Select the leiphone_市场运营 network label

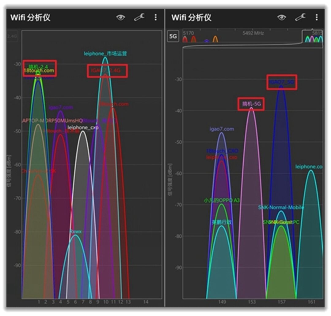click(105, 54)
